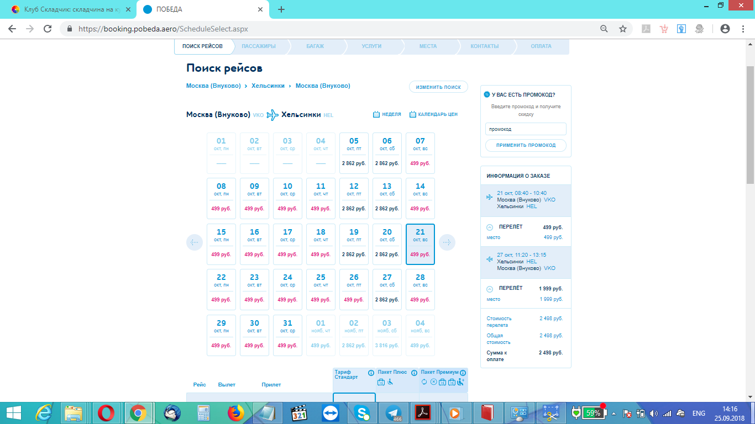Click ПРИМЕНИТЬ ПРОМОКОД button
The width and height of the screenshot is (755, 424).
526,145
